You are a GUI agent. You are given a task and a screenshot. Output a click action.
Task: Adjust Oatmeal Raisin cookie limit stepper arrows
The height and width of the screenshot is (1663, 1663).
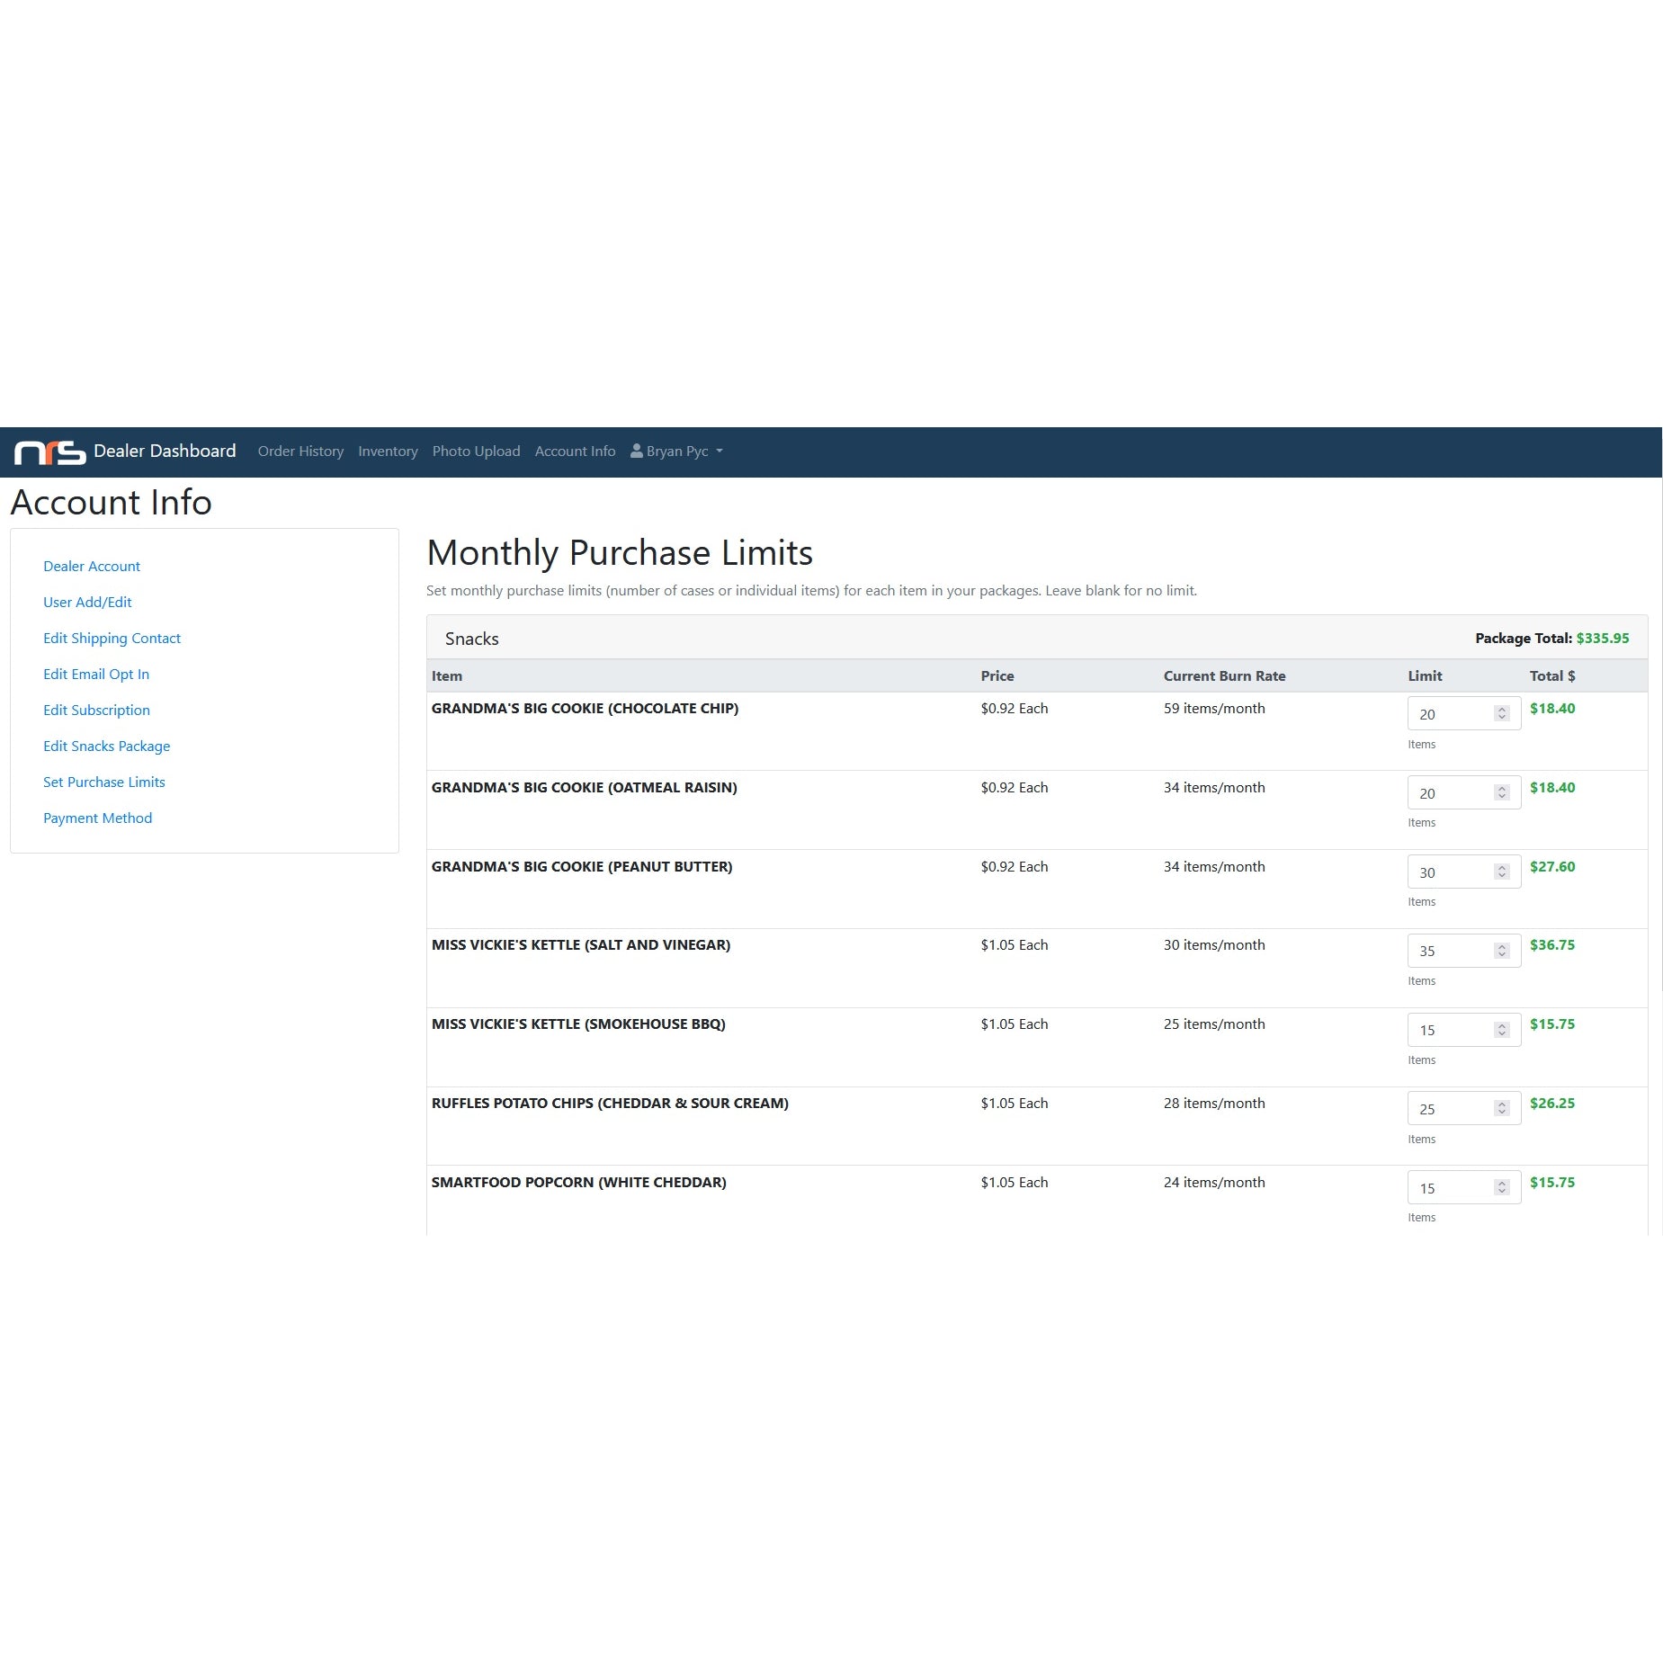[x=1501, y=792]
